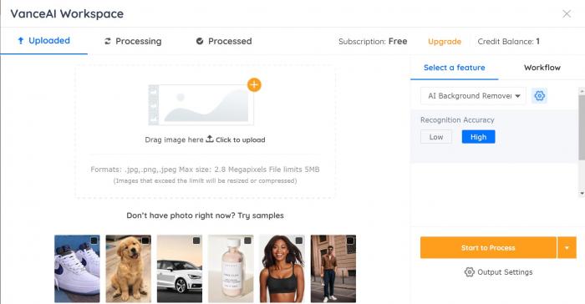Screen dimensions: 585x304
Task: Click the Output Settings gear icon
Action: coord(470,272)
